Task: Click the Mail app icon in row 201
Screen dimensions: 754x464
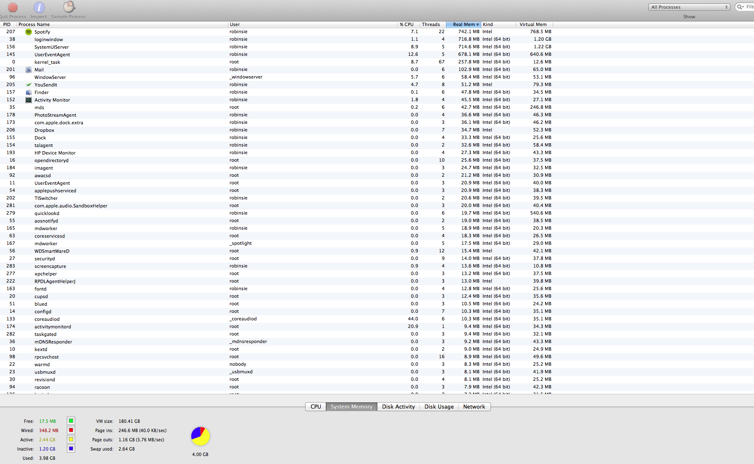Action: (x=29, y=70)
